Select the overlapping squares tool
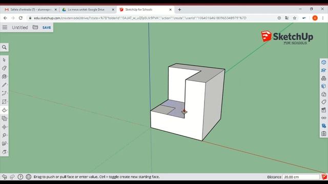 (x=4, y=119)
